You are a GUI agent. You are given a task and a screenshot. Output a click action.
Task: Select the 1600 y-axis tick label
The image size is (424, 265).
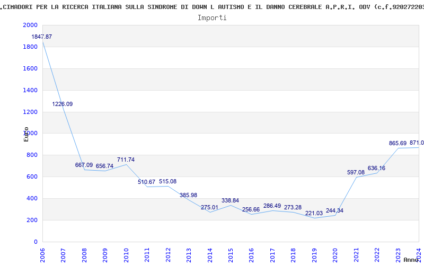coord(30,68)
